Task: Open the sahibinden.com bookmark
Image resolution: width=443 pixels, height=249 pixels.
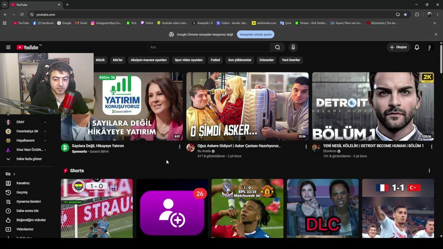Action: tap(264, 23)
